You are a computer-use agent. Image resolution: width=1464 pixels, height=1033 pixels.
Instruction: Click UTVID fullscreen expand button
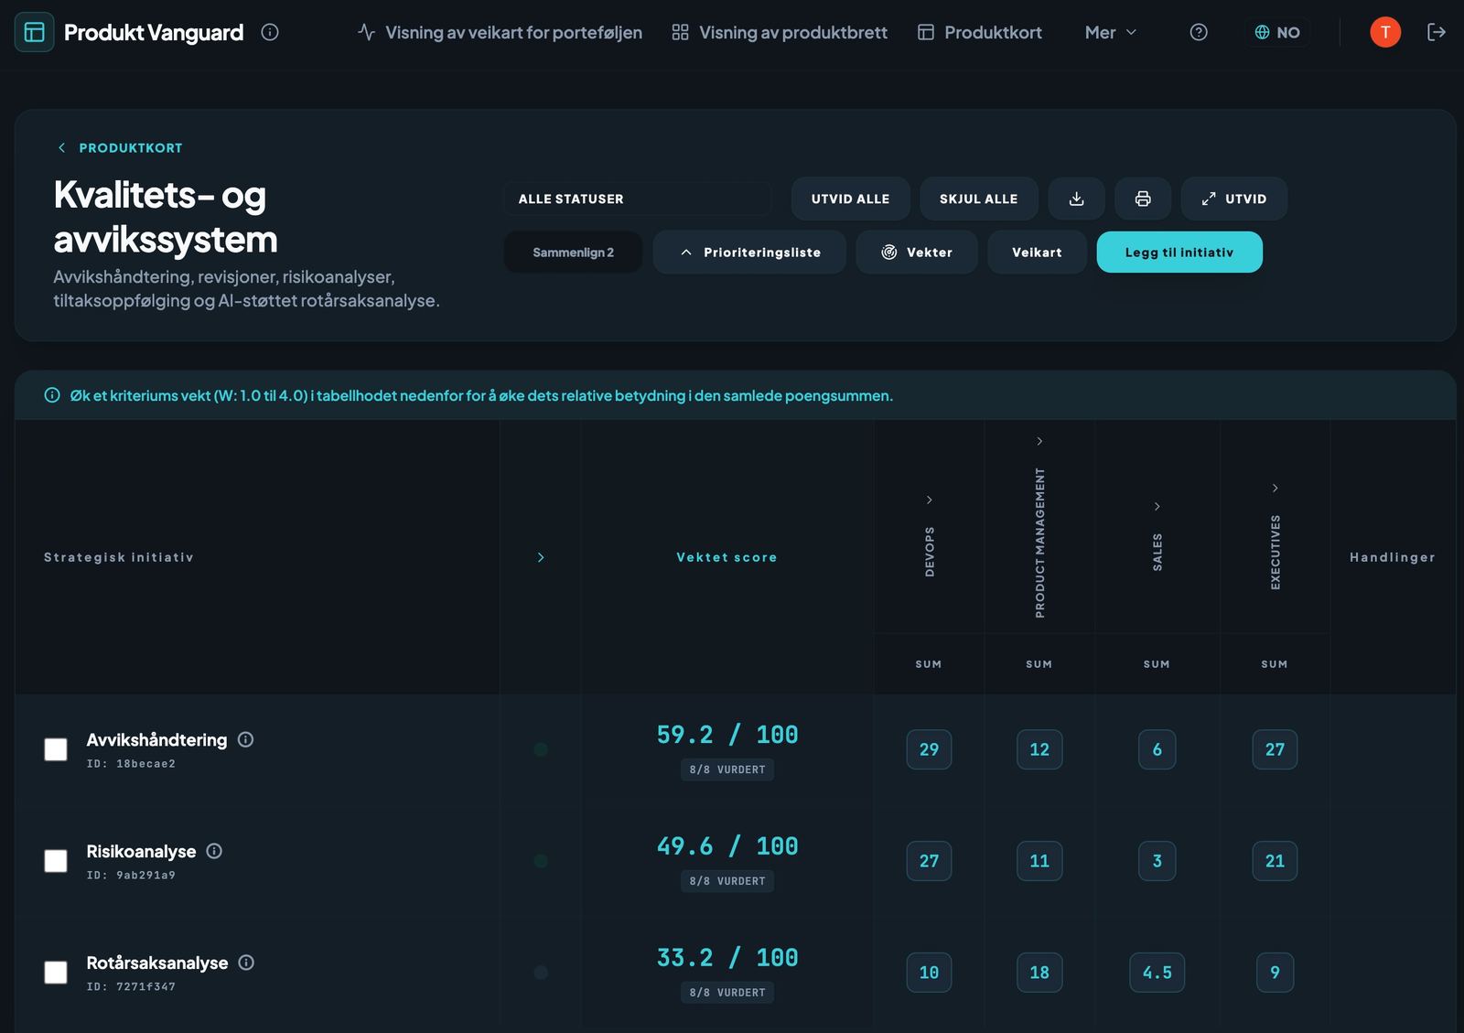coord(1234,199)
